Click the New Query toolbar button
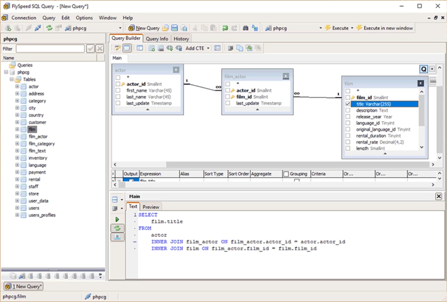Screen dimensions: 447x302 coord(144,28)
